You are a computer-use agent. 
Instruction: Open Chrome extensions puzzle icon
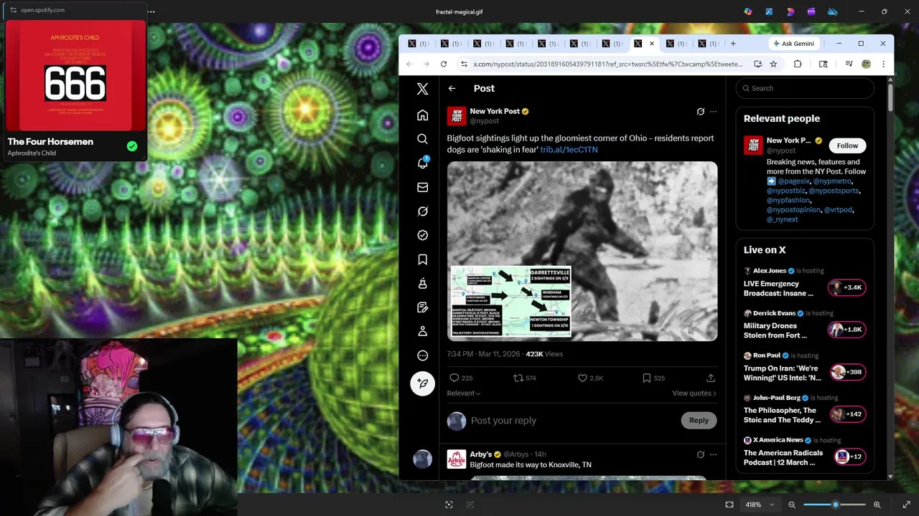pyautogui.click(x=797, y=64)
